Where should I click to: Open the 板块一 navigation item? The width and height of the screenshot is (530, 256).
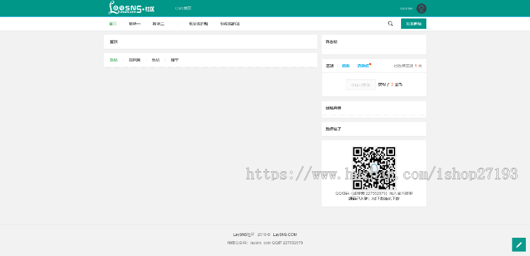pyautogui.click(x=134, y=24)
